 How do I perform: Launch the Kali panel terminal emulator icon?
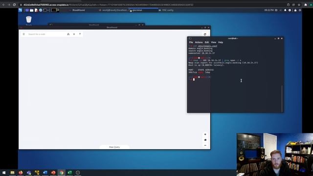click(45, 10)
